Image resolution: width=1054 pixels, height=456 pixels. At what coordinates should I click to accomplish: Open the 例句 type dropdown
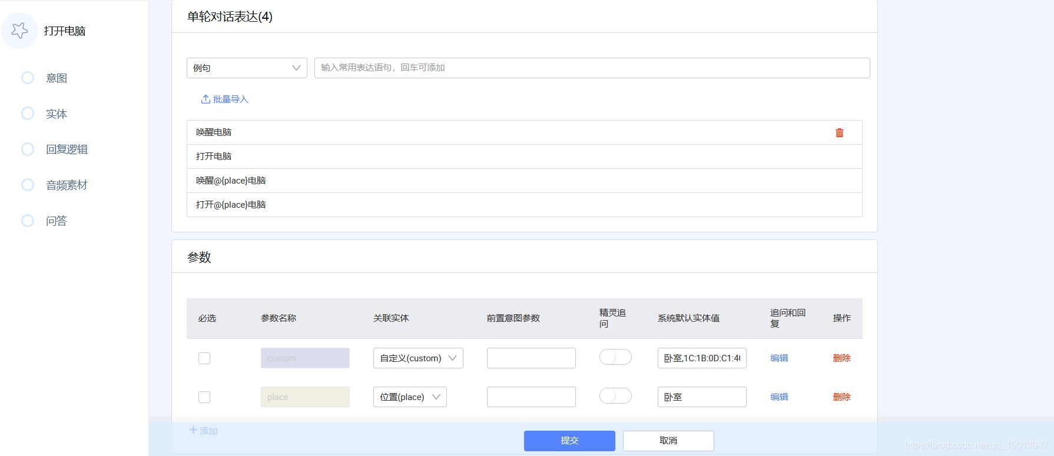pyautogui.click(x=247, y=68)
